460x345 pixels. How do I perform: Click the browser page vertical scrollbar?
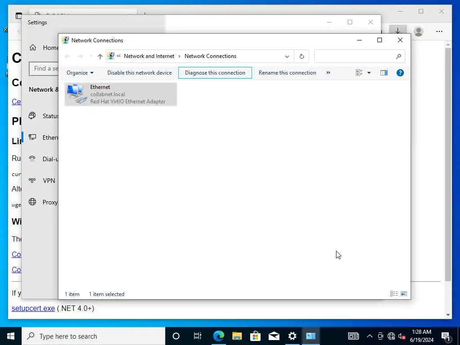[x=448, y=164]
